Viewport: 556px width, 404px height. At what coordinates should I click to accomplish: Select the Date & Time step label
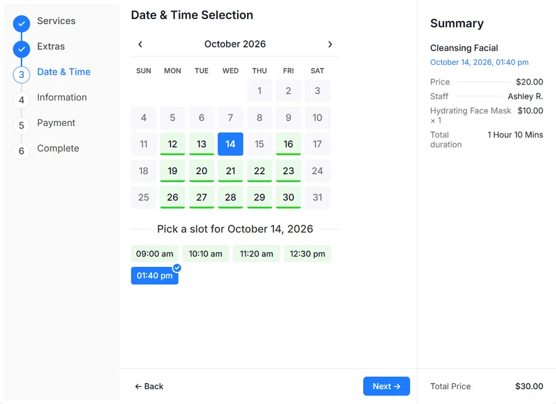pos(64,72)
